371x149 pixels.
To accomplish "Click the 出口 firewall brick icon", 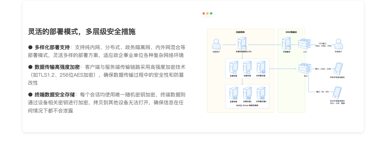I will click(305, 69).
